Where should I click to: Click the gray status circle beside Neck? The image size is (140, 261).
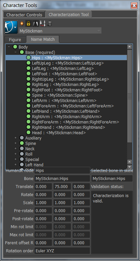tap(22, 149)
